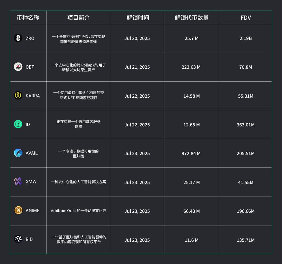Open the AVAIL token name link

[x=32, y=153]
